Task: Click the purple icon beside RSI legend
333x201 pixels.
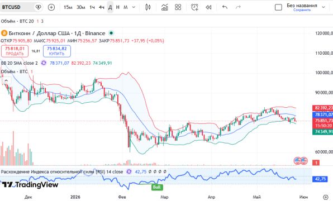Action: 129,171
